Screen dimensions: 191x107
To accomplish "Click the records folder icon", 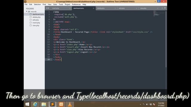I will [x=29, y=12].
